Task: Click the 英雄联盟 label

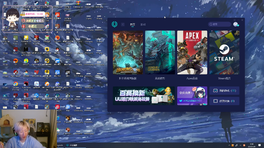Action: 160,78
